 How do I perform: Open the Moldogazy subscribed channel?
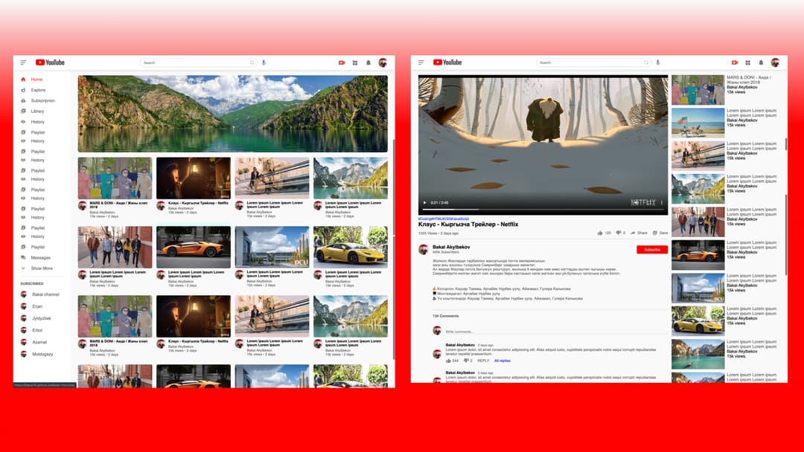[x=36, y=354]
